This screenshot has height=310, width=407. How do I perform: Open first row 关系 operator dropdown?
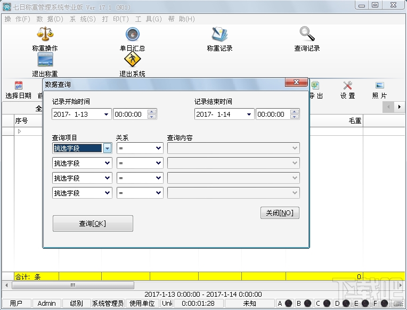tap(158, 148)
